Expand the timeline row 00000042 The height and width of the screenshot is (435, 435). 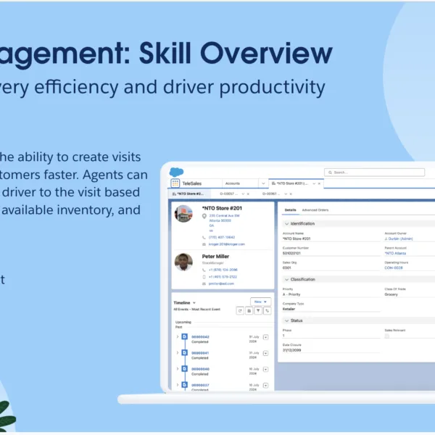pyautogui.click(x=178, y=337)
